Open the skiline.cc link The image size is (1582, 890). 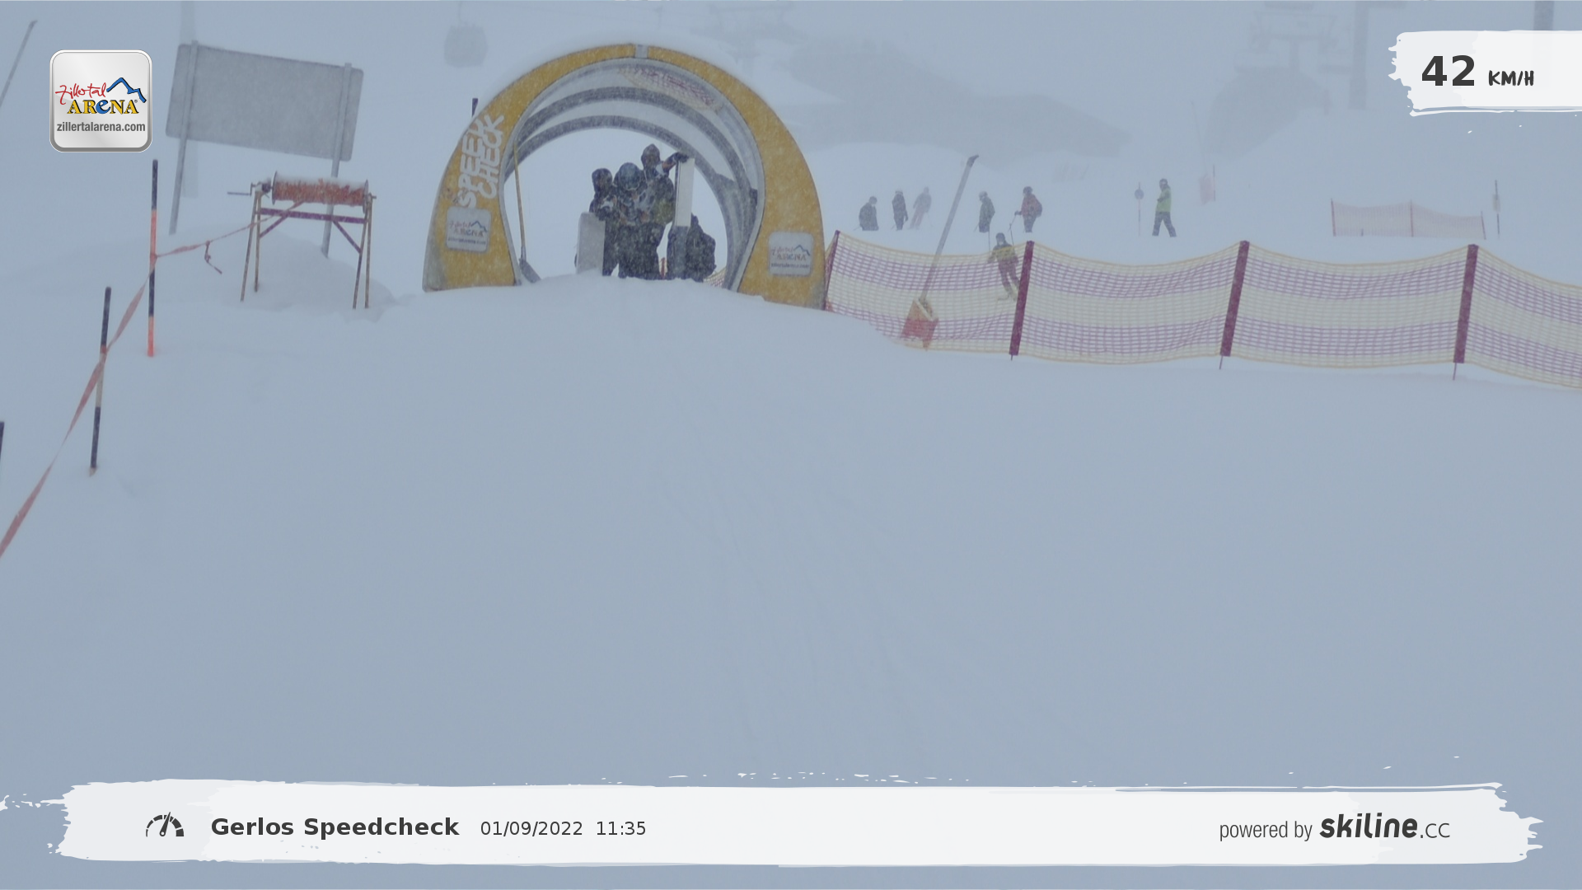point(1384,827)
